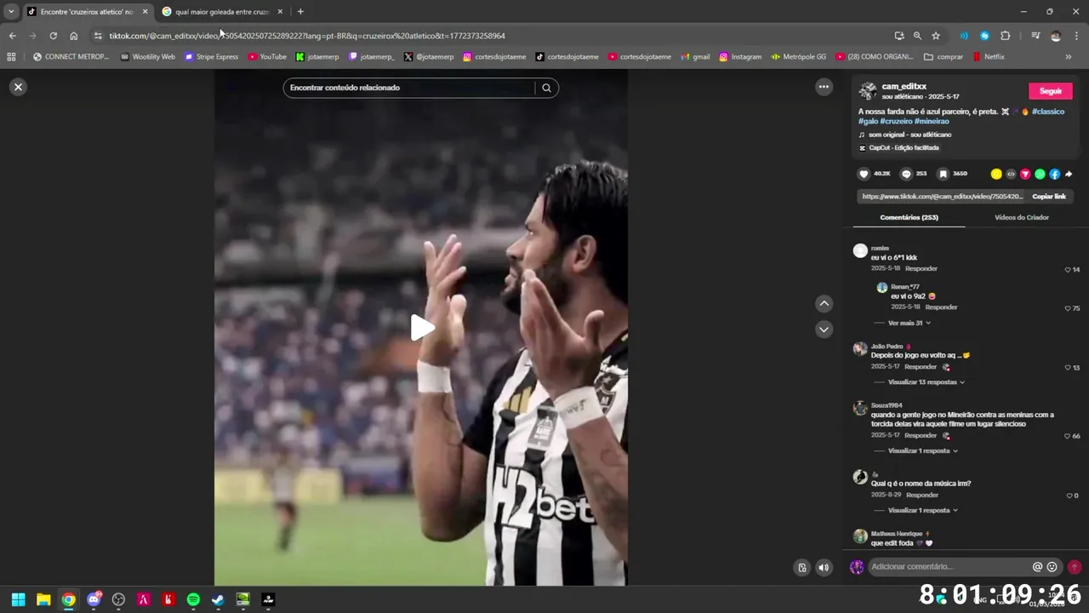Open the media control music-note icon

coord(1035,36)
